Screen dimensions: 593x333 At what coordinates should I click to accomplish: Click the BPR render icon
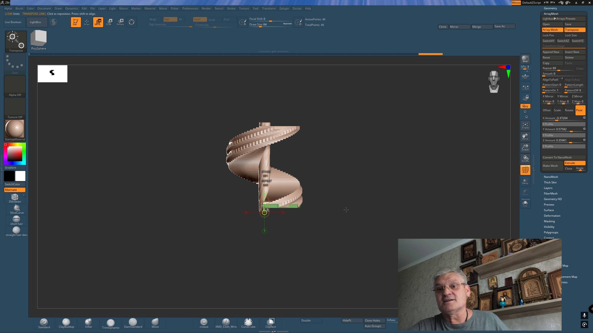coord(525,59)
